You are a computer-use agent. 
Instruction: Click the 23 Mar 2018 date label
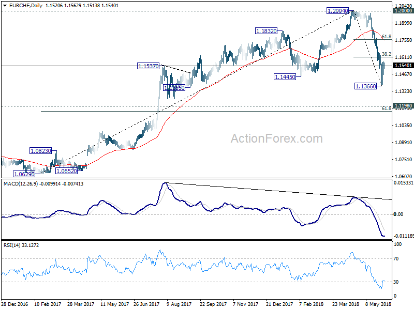pyautogui.click(x=345, y=304)
